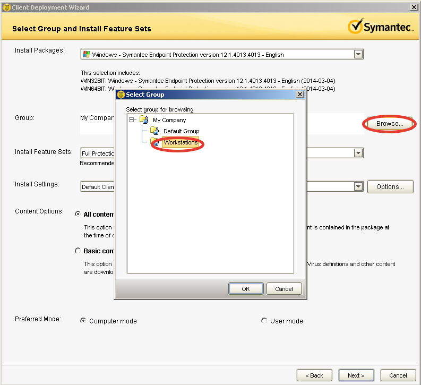Image resolution: width=421 pixels, height=385 pixels.
Task: Go back with the Back button
Action: tap(314, 375)
